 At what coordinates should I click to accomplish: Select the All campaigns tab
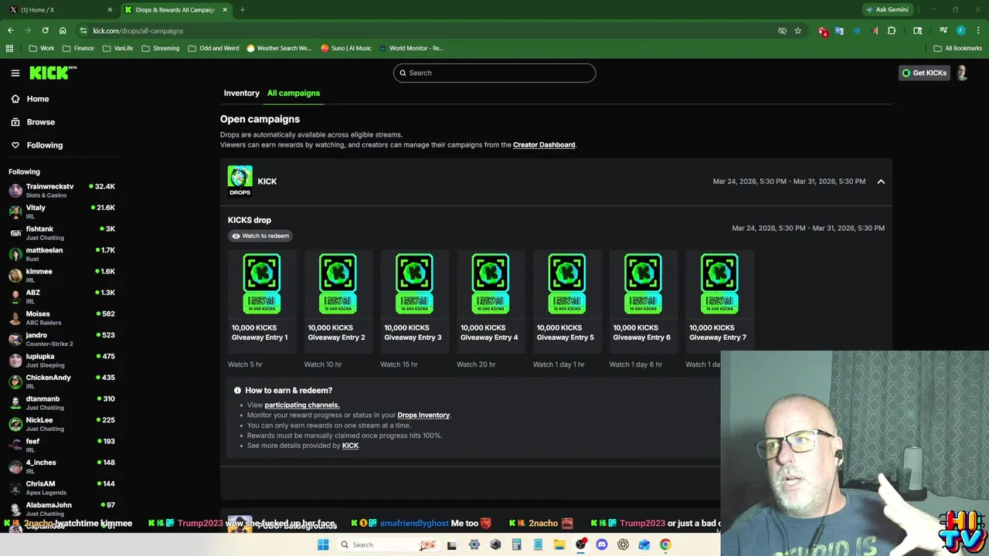click(294, 93)
